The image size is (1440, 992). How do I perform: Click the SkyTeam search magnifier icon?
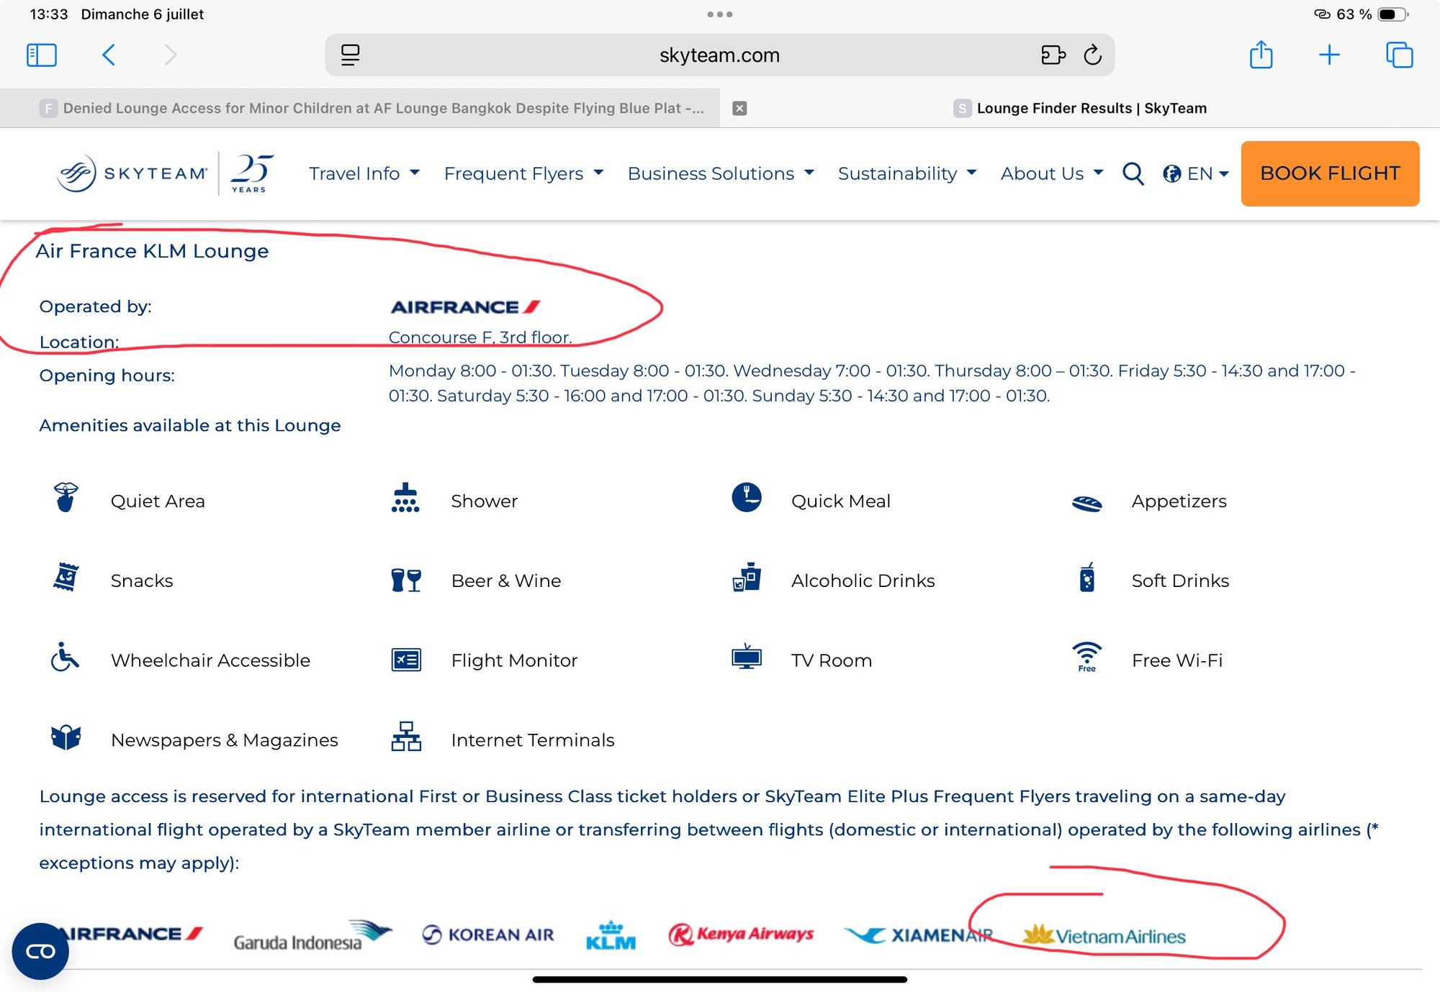click(x=1133, y=173)
